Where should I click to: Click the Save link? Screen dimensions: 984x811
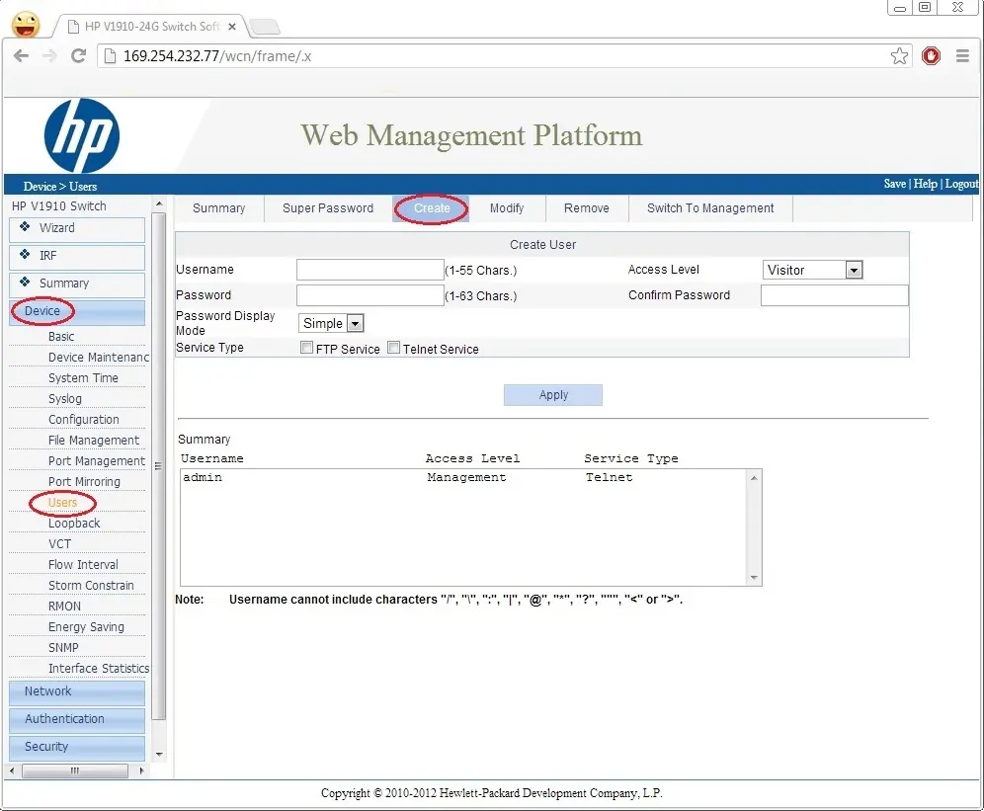(894, 184)
